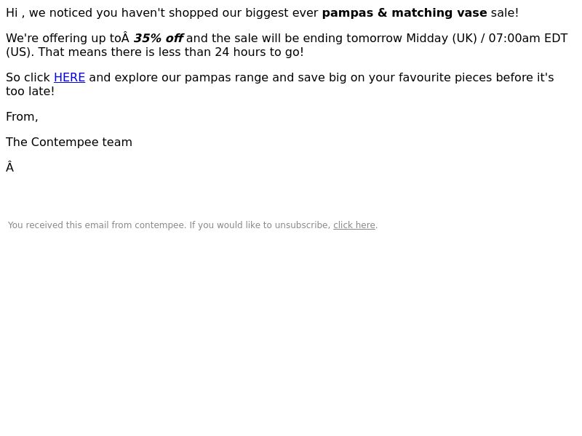Screen dimensions: 582x436
Task: Click 'The Contempee team' signature line
Action: tap(69, 142)
